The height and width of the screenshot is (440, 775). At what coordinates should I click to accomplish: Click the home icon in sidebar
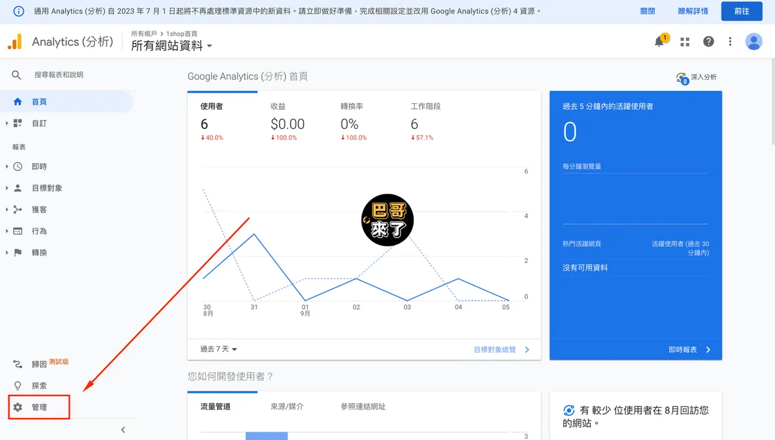(17, 102)
